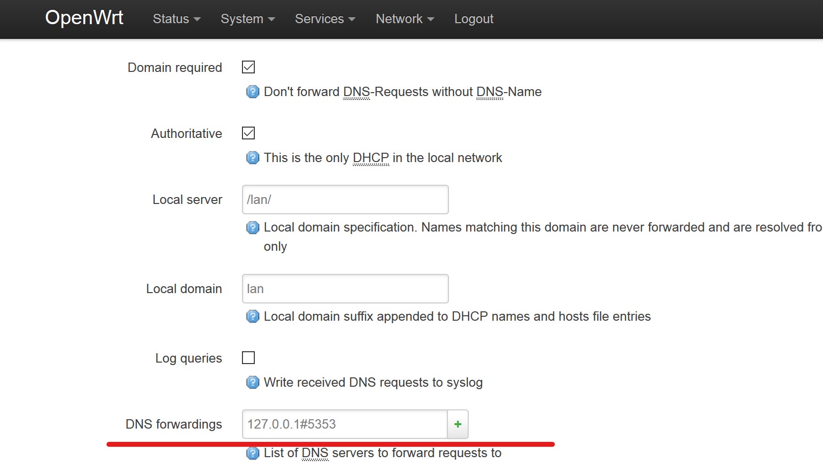Open the Status dropdown menu
This screenshot has height=468, width=823.
click(x=176, y=19)
